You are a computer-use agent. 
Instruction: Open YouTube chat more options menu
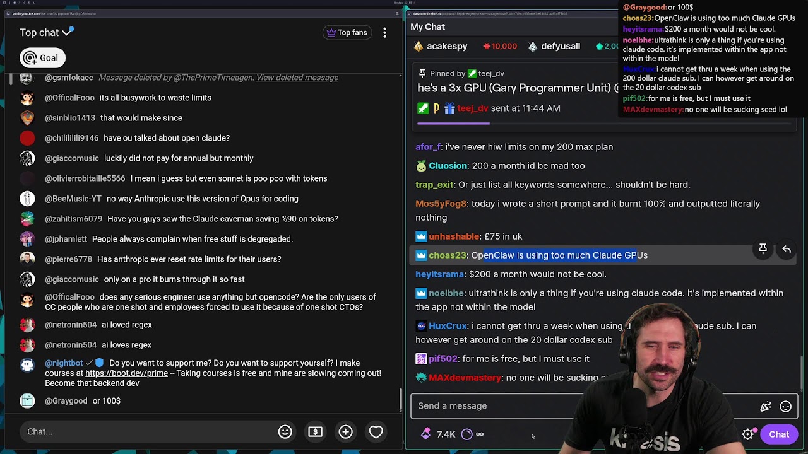384,33
